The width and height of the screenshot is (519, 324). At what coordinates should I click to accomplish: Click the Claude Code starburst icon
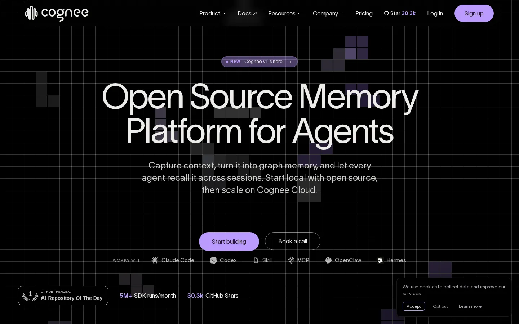pos(155,260)
